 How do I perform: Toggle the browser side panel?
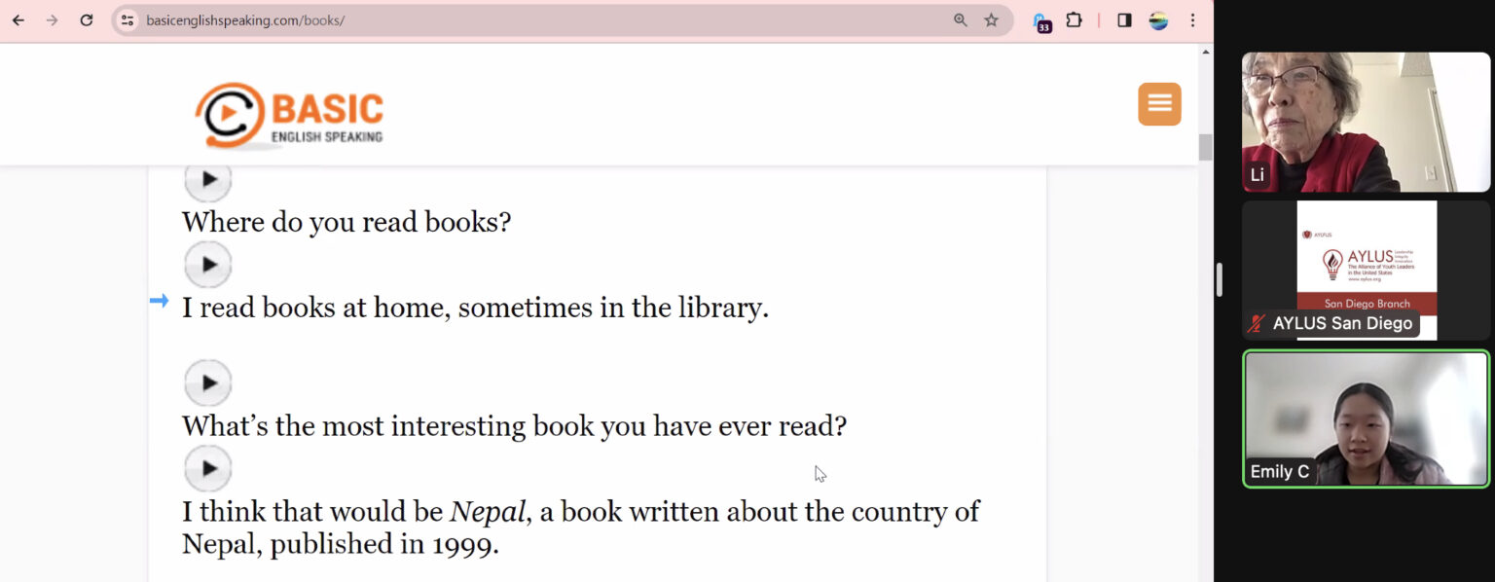pyautogui.click(x=1124, y=19)
